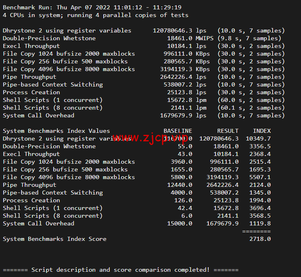Image resolution: width=301 pixels, height=277 pixels.
Task: Click '10184.1 lps' Execl Throughput result
Action: click(x=187, y=46)
